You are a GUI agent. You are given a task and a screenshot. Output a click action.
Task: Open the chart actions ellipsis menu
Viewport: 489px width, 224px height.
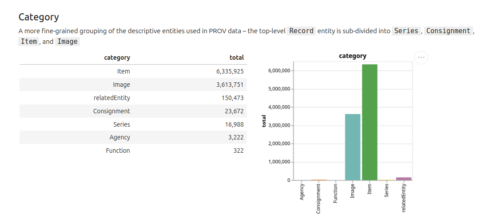click(421, 58)
